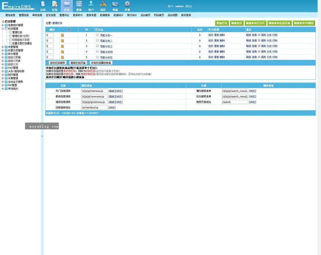Image resolution: width=321 pixels, height=255 pixels.
Task: Click the green 增加栏目 button
Action: tap(222, 23)
